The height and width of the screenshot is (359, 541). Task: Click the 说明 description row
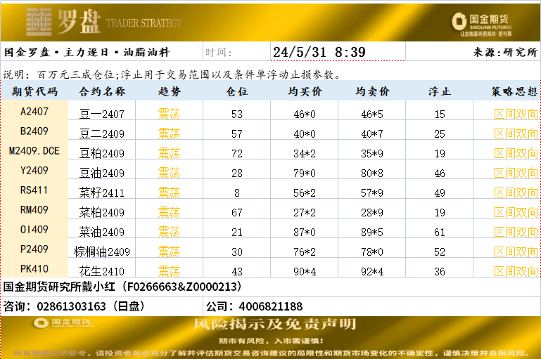[x=172, y=74]
